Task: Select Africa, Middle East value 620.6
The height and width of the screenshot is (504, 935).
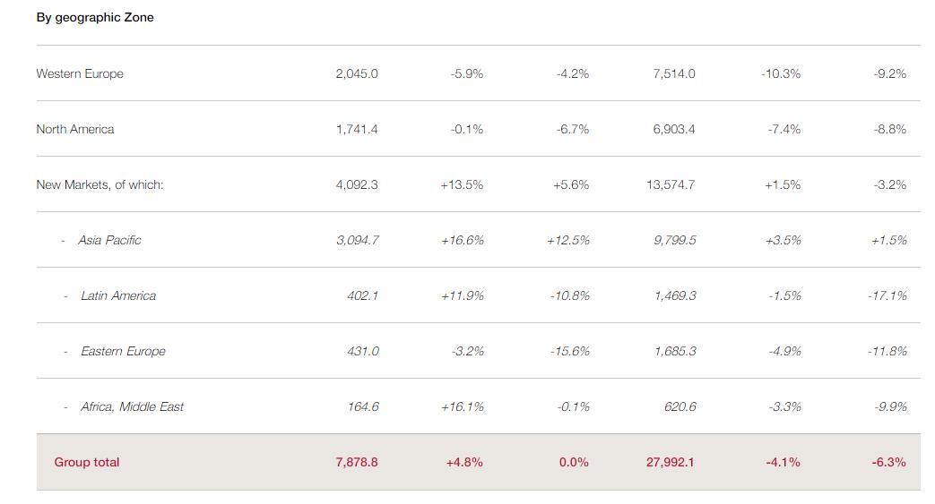Action: pyautogui.click(x=680, y=406)
